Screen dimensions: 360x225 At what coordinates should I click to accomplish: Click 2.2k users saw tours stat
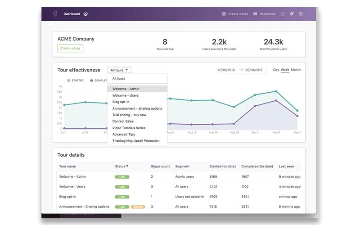click(219, 44)
